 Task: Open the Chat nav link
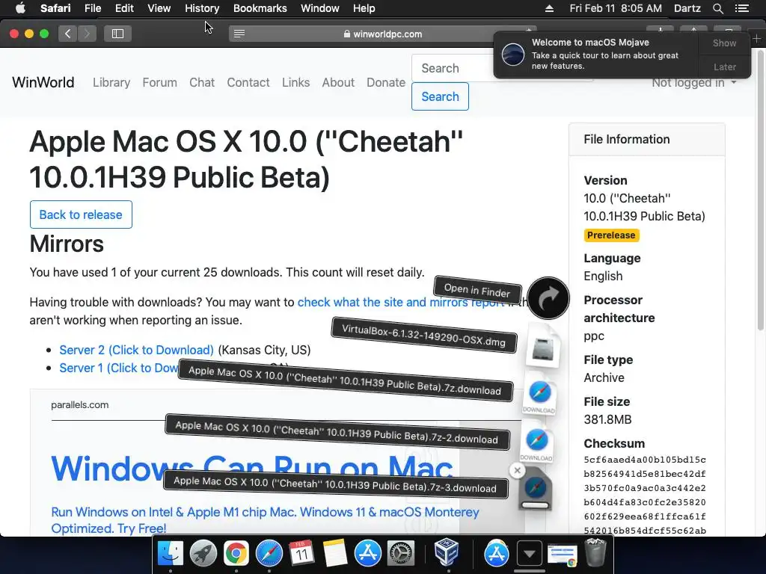[202, 82]
